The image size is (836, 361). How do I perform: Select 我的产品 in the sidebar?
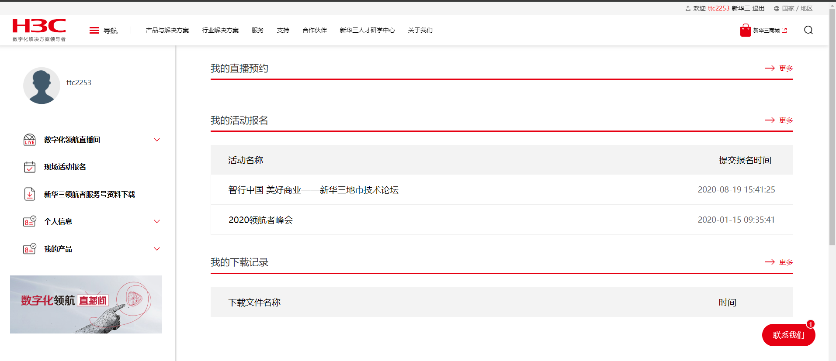tap(58, 249)
